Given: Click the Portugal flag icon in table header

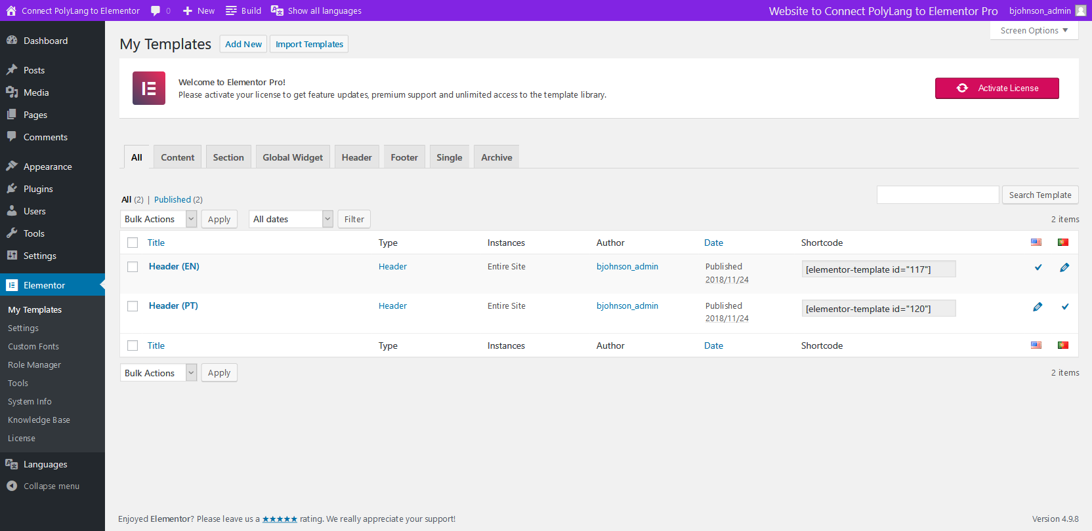Looking at the screenshot, I should tap(1062, 243).
